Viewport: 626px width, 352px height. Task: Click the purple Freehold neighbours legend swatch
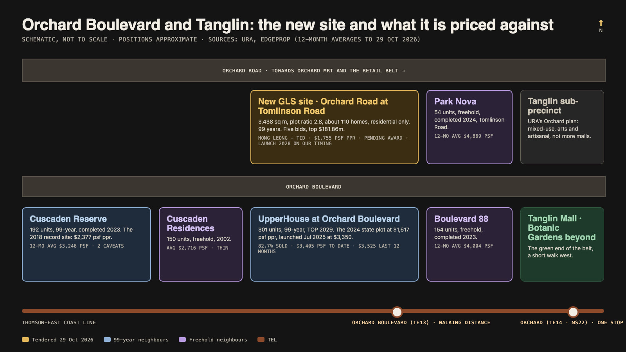pyautogui.click(x=182, y=339)
